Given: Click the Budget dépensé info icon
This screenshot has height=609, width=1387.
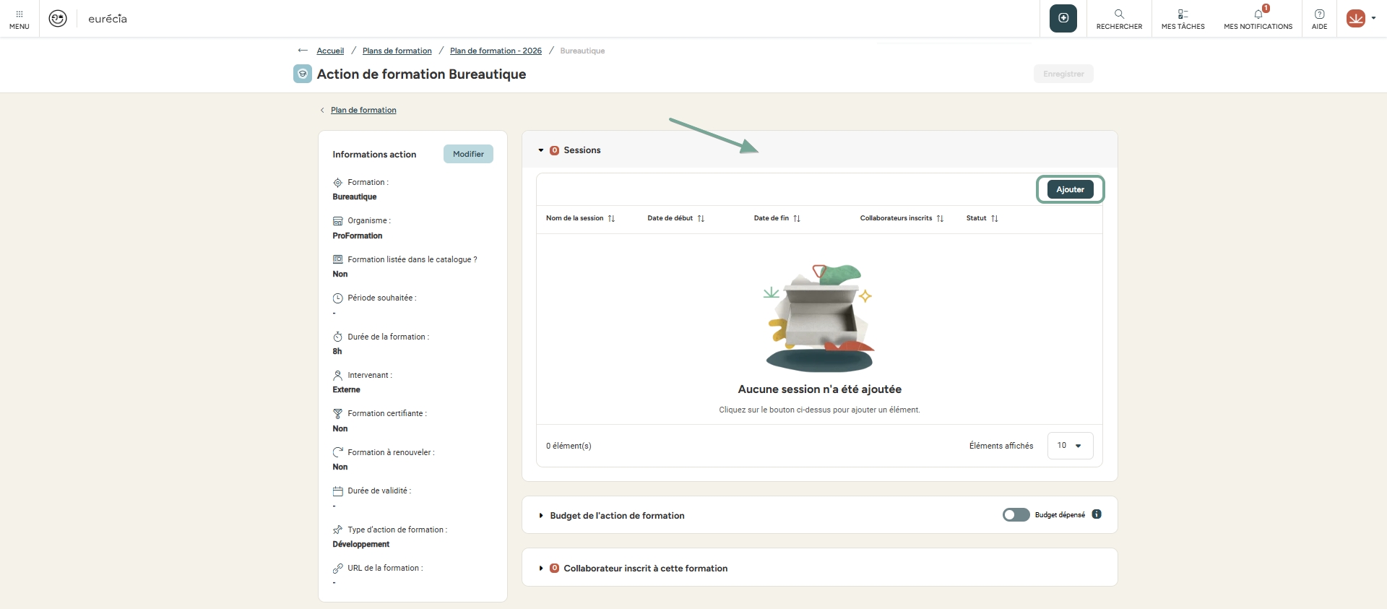Looking at the screenshot, I should tap(1097, 514).
